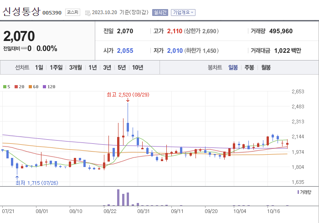
Task: Click the 최저 1,715 (07/26) annotation
Action: [x=37, y=183]
